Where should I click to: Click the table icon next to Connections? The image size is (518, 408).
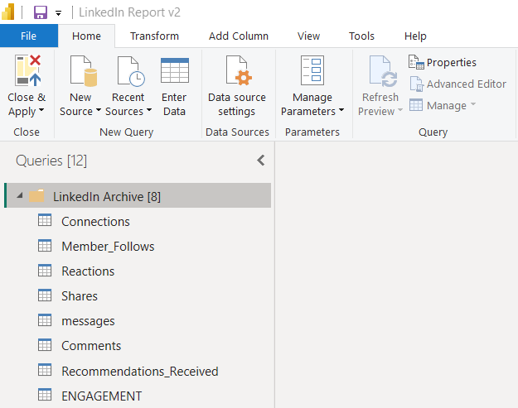click(x=45, y=220)
